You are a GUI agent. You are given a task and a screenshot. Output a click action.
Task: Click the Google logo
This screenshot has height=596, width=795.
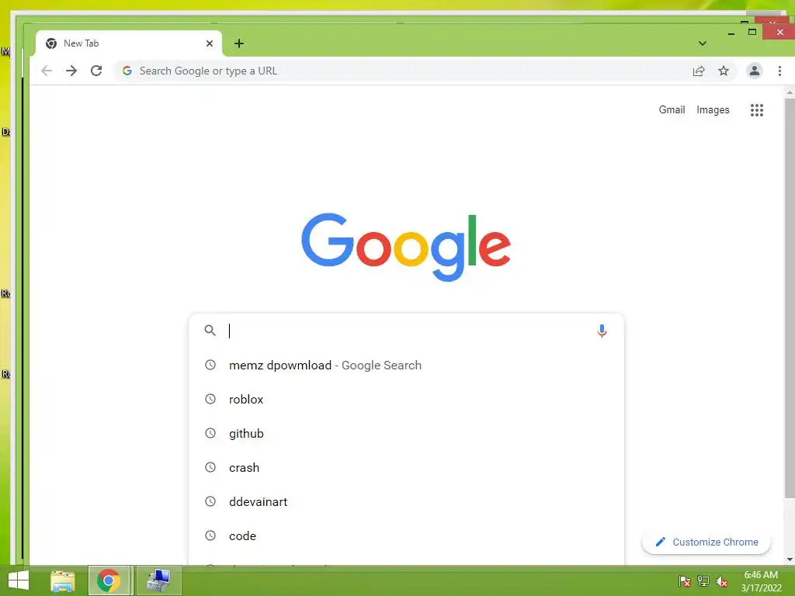pyautogui.click(x=406, y=247)
